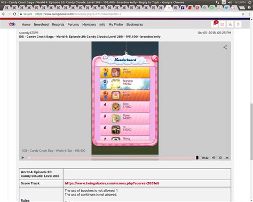Bookmark this page with the star icon

[x=243, y=14]
